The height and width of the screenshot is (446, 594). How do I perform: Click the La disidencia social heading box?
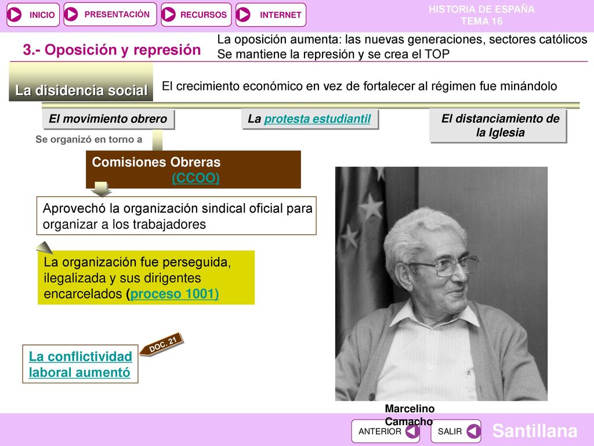[x=81, y=82]
